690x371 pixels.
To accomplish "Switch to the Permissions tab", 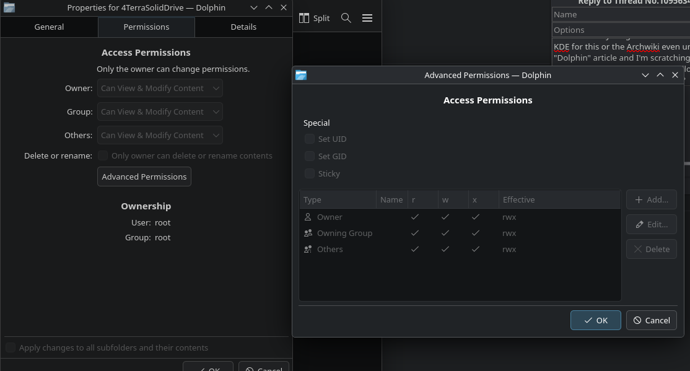I will [x=146, y=27].
